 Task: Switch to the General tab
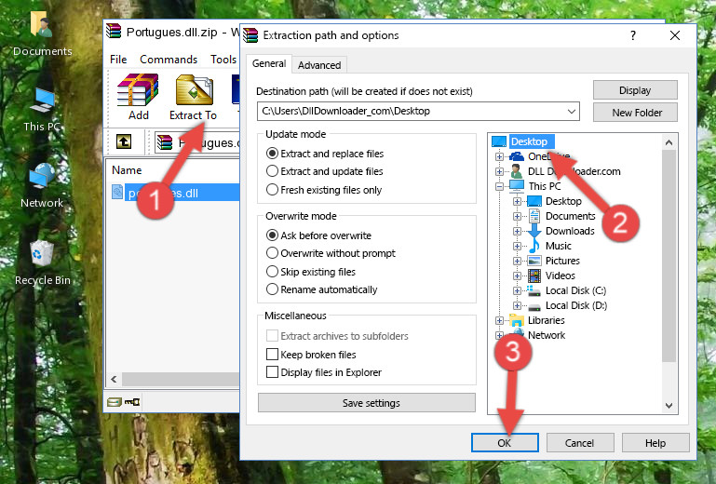click(269, 63)
